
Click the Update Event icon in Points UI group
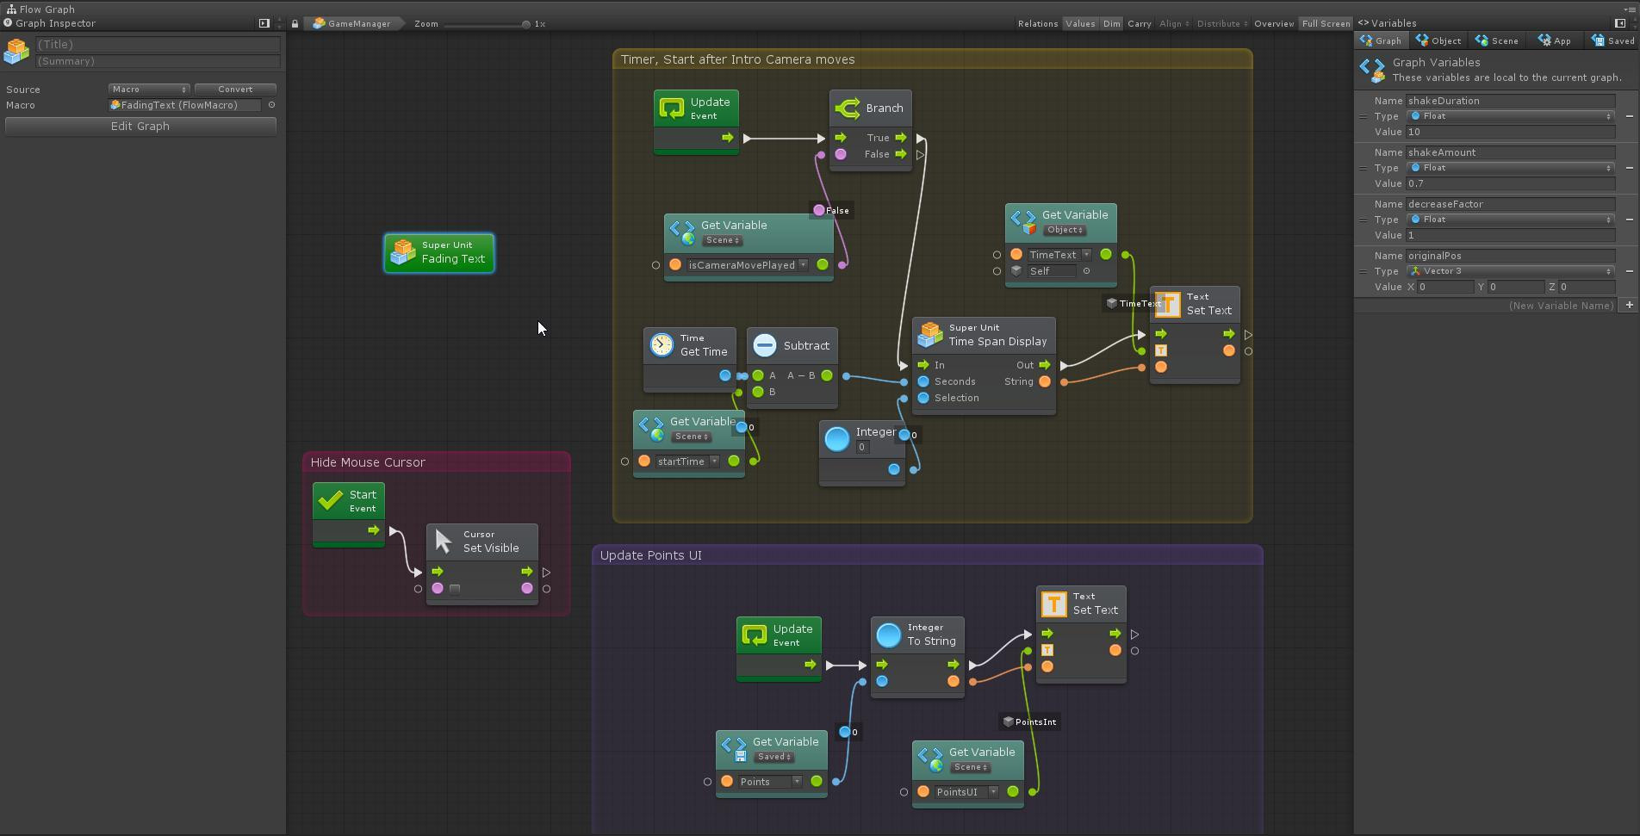click(755, 635)
